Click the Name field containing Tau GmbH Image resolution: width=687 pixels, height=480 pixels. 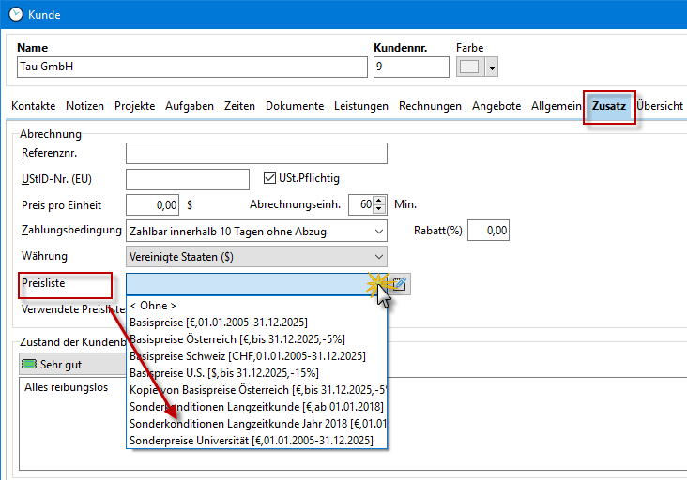tap(192, 67)
